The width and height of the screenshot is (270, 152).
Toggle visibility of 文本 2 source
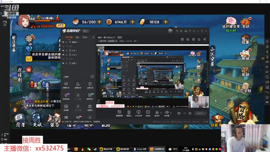pyautogui.click(x=63, y=55)
